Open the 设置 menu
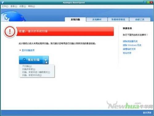Image resolution: width=154 pixels, height=116 pixels. [22, 6]
